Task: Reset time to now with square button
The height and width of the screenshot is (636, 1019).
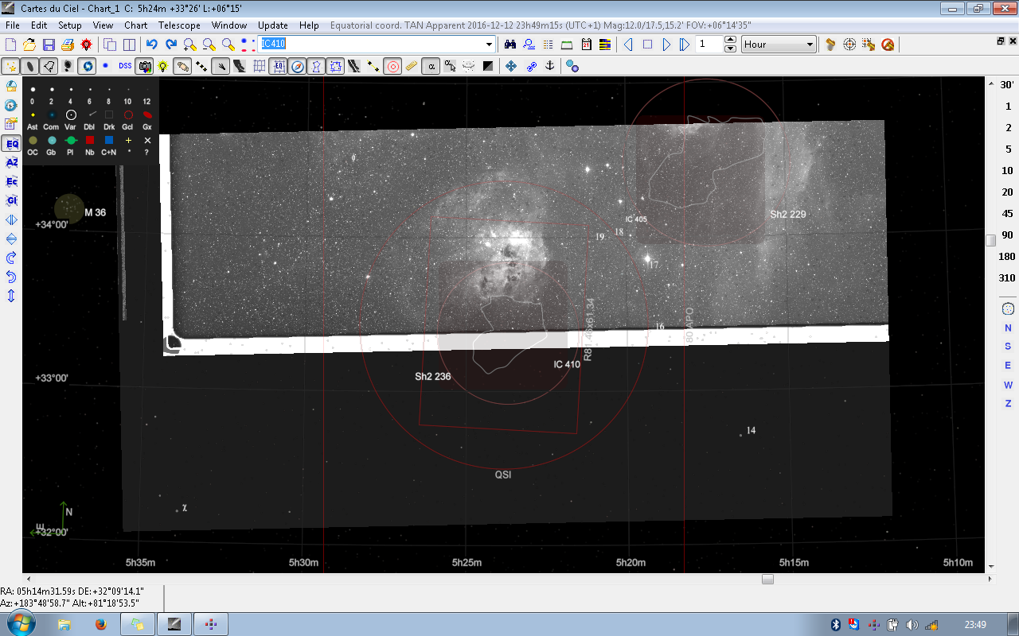Action: [x=647, y=45]
